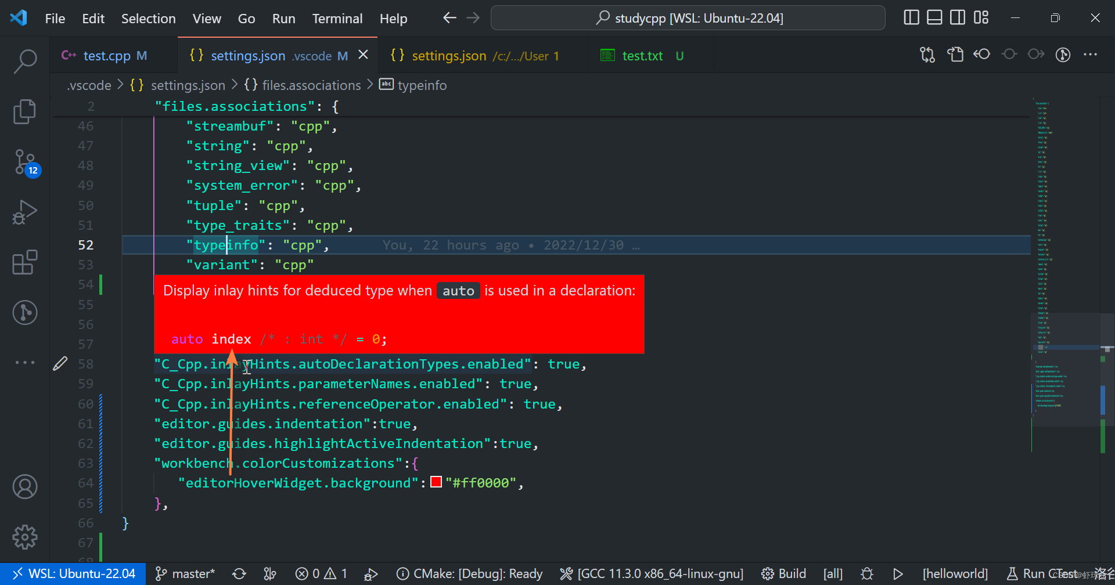The width and height of the screenshot is (1115, 585).
Task: Click files.associations in the breadcrumb
Action: (311, 85)
